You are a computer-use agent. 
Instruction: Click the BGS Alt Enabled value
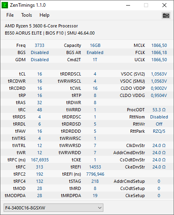95,52
